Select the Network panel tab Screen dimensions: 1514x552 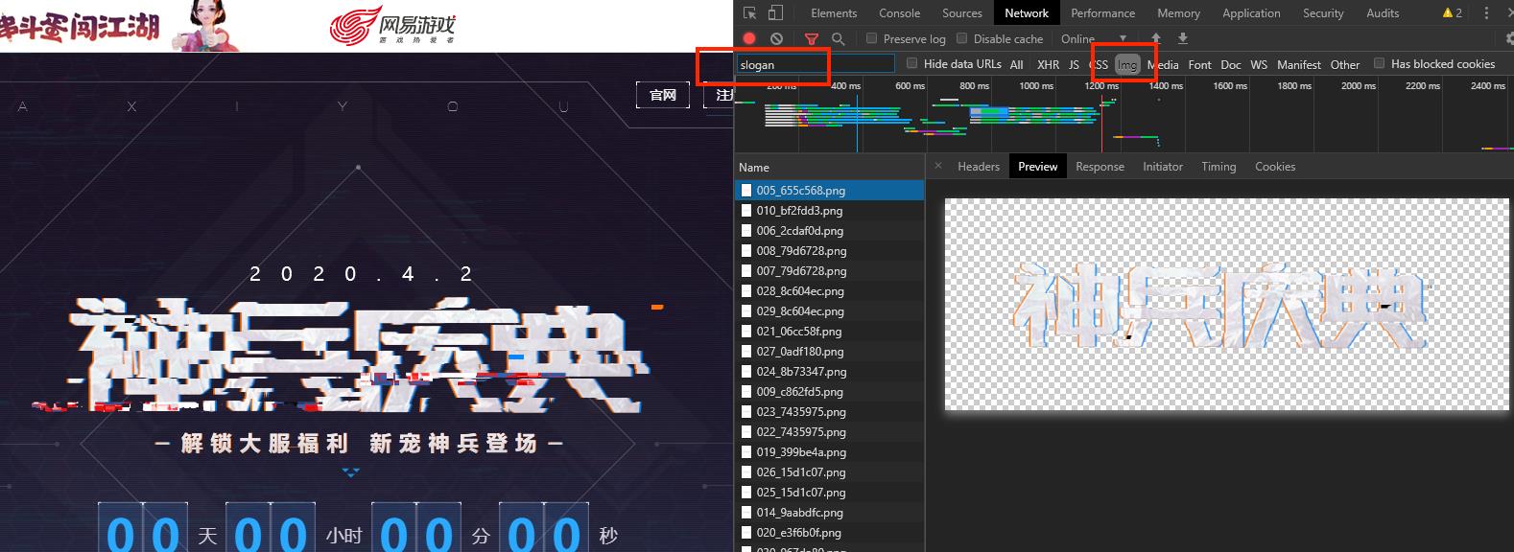[1027, 13]
